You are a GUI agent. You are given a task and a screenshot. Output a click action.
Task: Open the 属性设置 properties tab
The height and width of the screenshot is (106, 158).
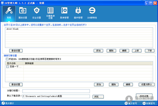(x=23, y=13)
